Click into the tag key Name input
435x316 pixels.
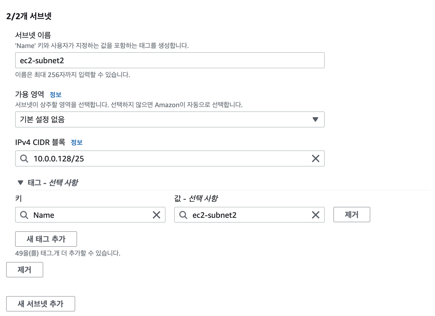[90, 215]
